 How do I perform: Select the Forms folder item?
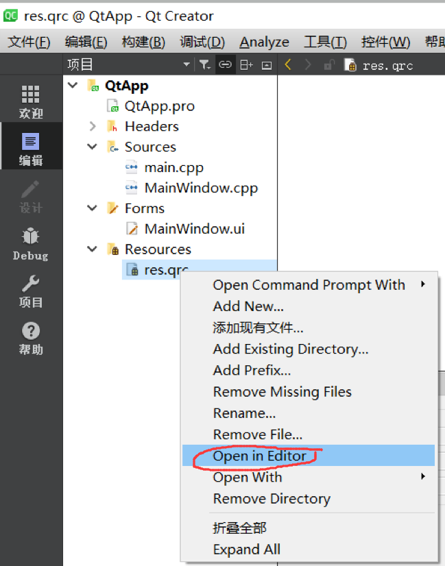point(145,208)
